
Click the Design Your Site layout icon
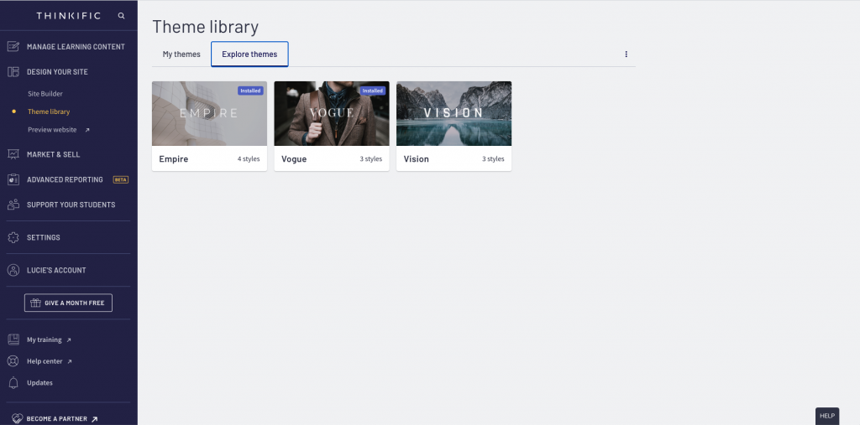13,72
